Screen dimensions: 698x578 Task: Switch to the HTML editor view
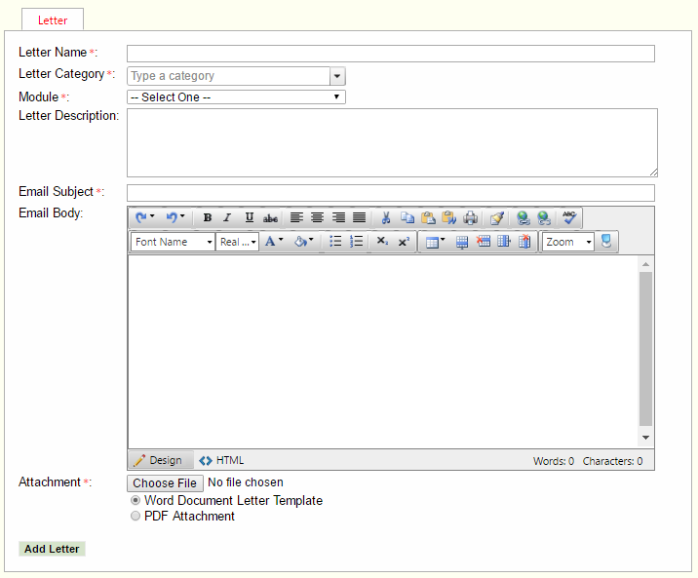(221, 460)
